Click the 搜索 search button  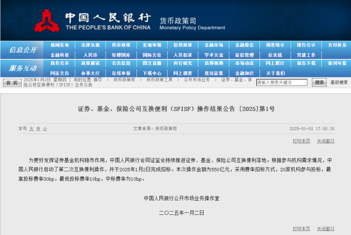coord(319,82)
